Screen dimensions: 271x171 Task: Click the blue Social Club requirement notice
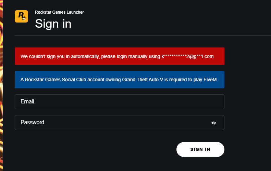pos(119,80)
